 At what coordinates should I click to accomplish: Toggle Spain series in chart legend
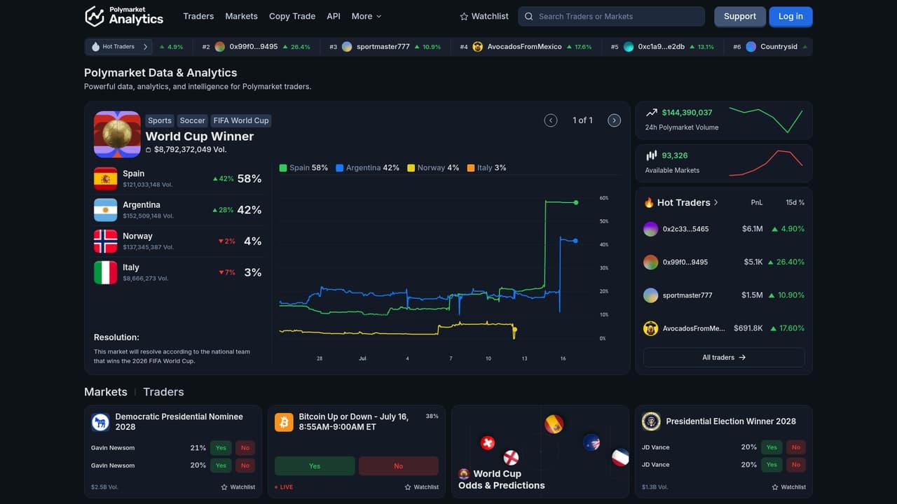pos(303,168)
